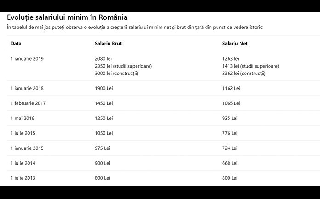Screen dimensions: 320x199
Task: Select the "1 ianuarie 2018" date cell
Action: tap(27, 88)
